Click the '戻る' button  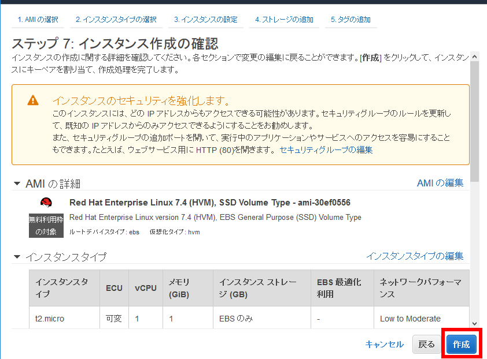pos(426,344)
